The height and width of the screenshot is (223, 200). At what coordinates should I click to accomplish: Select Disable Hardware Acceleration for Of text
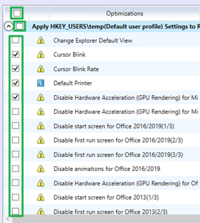pyautogui.click(x=126, y=183)
